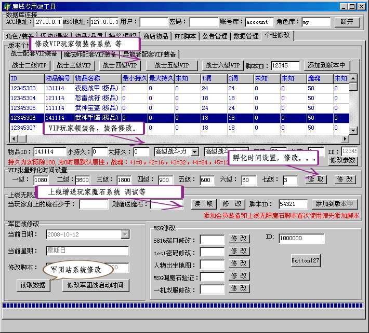Select the 公告管理 tab
Image resolution: width=369 pixels, height=333 pixels.
[x=215, y=36]
